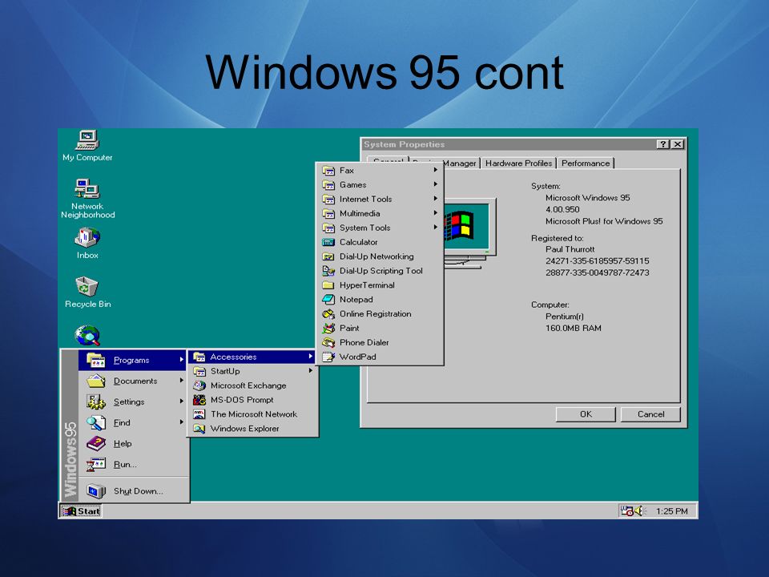Screen dimensions: 769x577
Task: Click the System Properties title bar
Action: tap(523, 144)
